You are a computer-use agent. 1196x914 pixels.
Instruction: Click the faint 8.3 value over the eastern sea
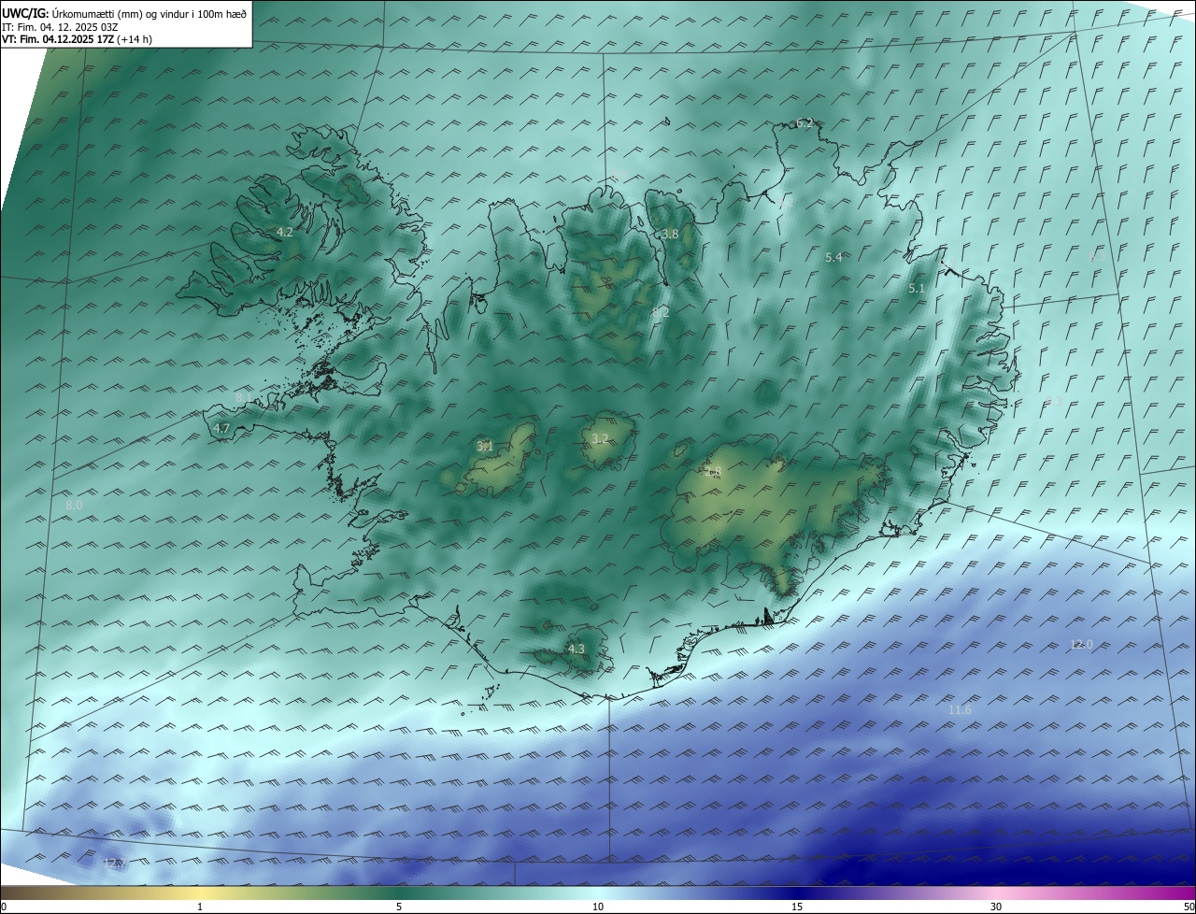[x=1097, y=255]
